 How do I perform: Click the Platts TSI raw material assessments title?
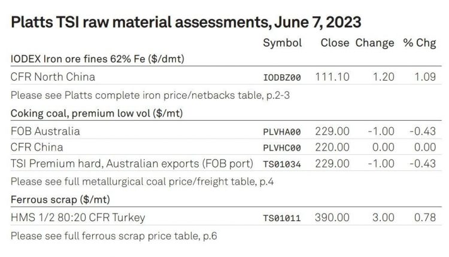(x=186, y=22)
